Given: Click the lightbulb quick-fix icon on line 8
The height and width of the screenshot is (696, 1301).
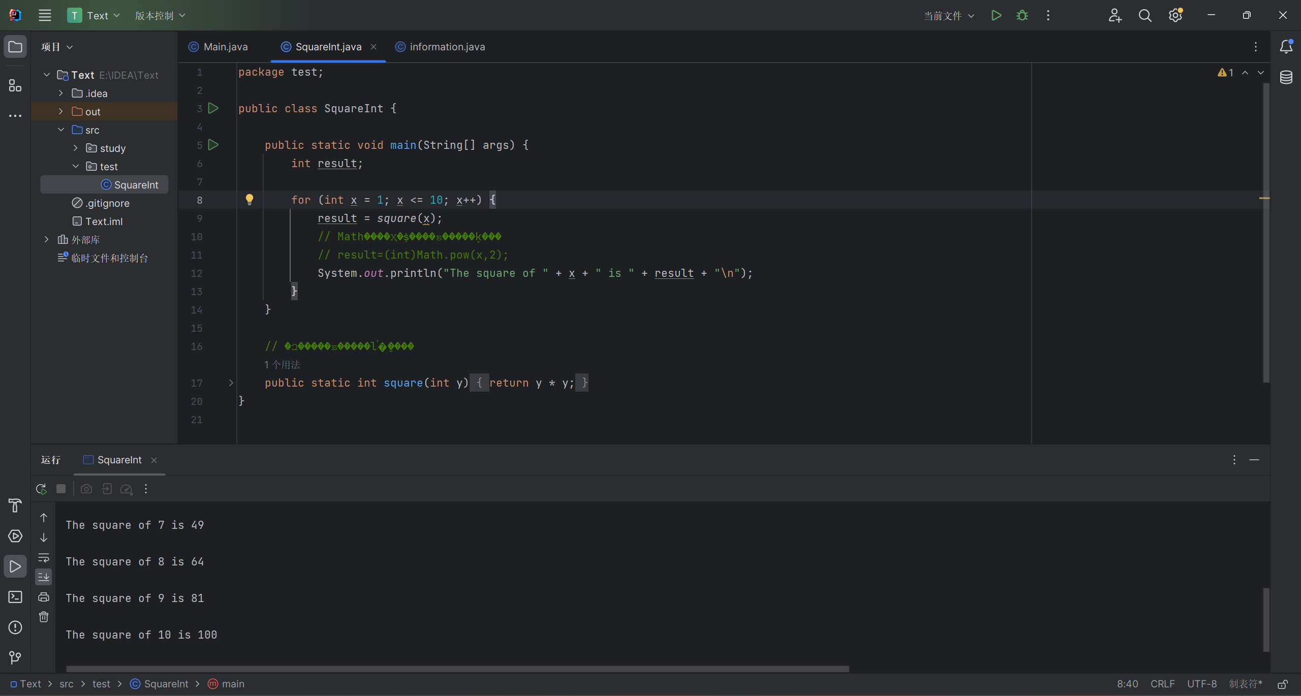Looking at the screenshot, I should 250,200.
